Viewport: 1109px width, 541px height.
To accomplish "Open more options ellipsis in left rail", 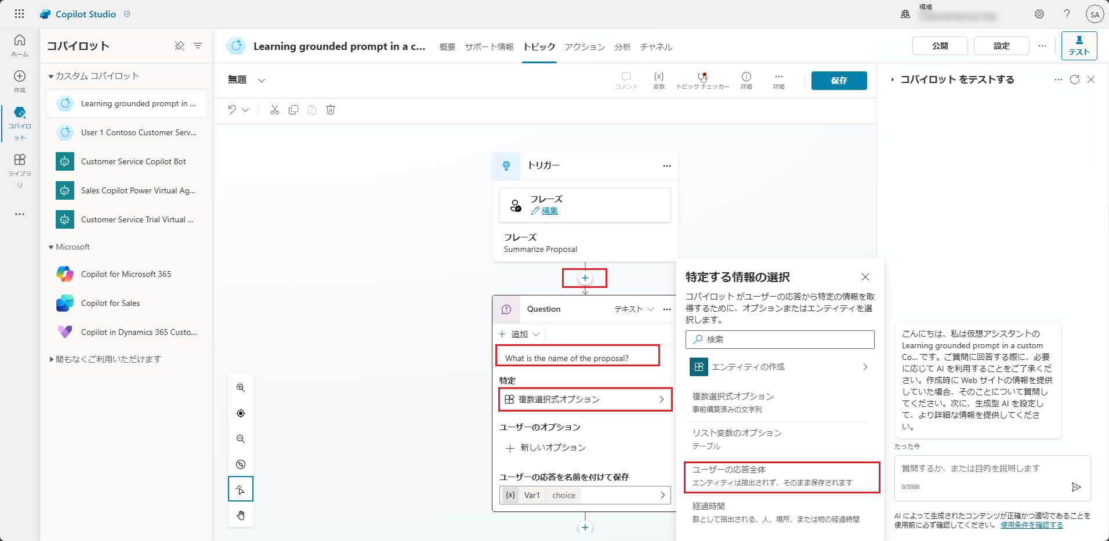I will pyautogui.click(x=20, y=214).
